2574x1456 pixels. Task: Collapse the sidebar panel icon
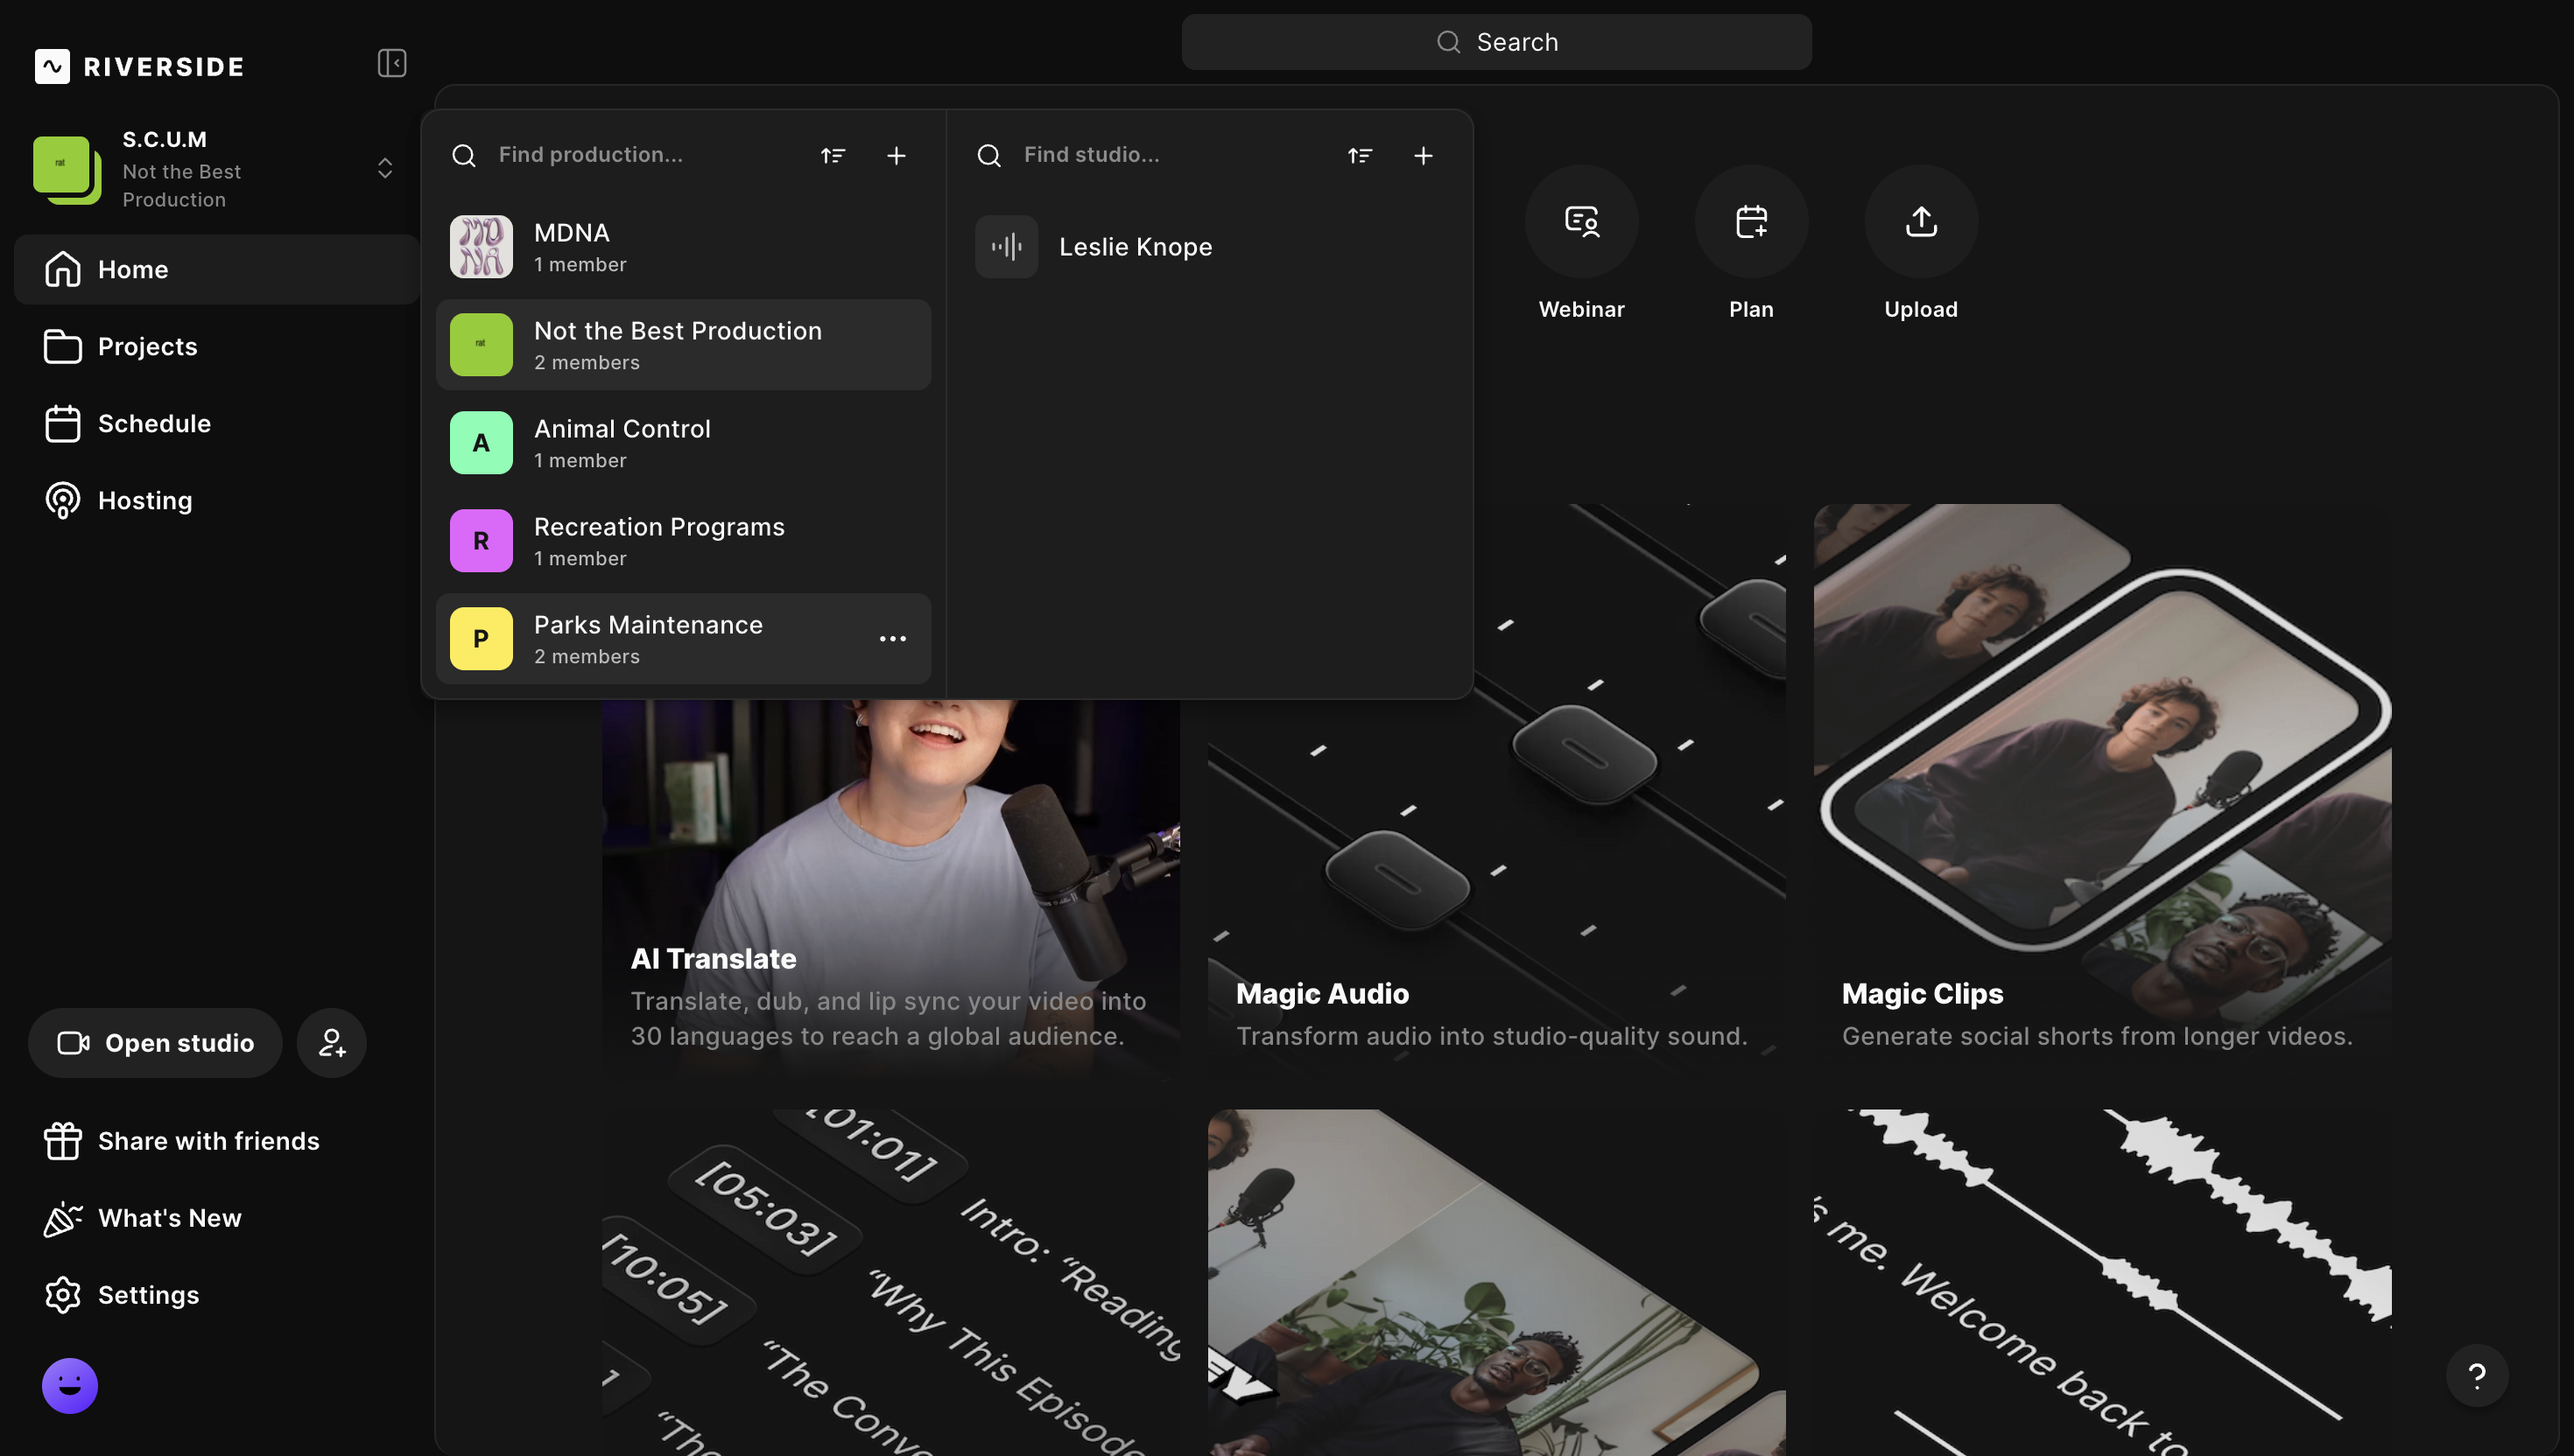(391, 63)
